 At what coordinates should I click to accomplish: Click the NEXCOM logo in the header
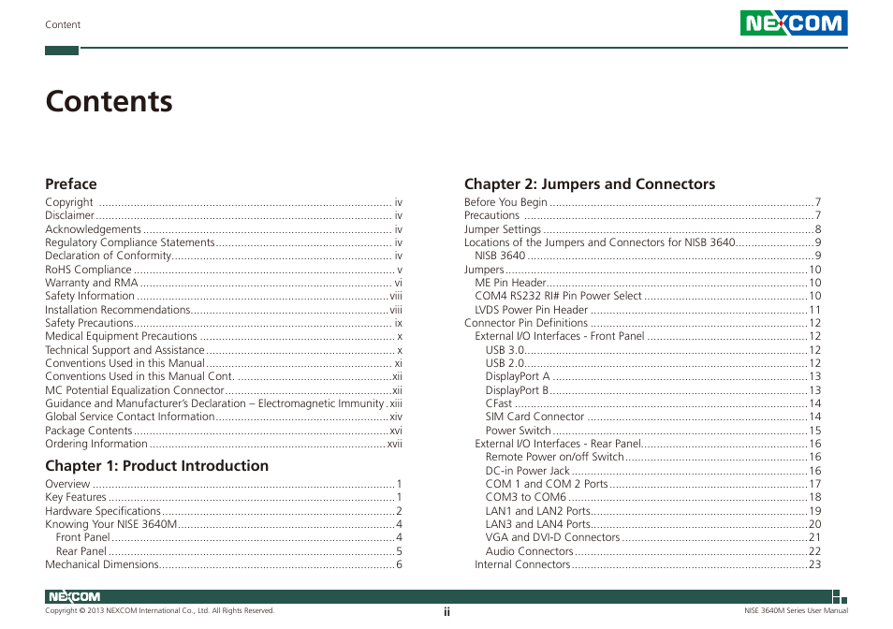click(x=794, y=22)
